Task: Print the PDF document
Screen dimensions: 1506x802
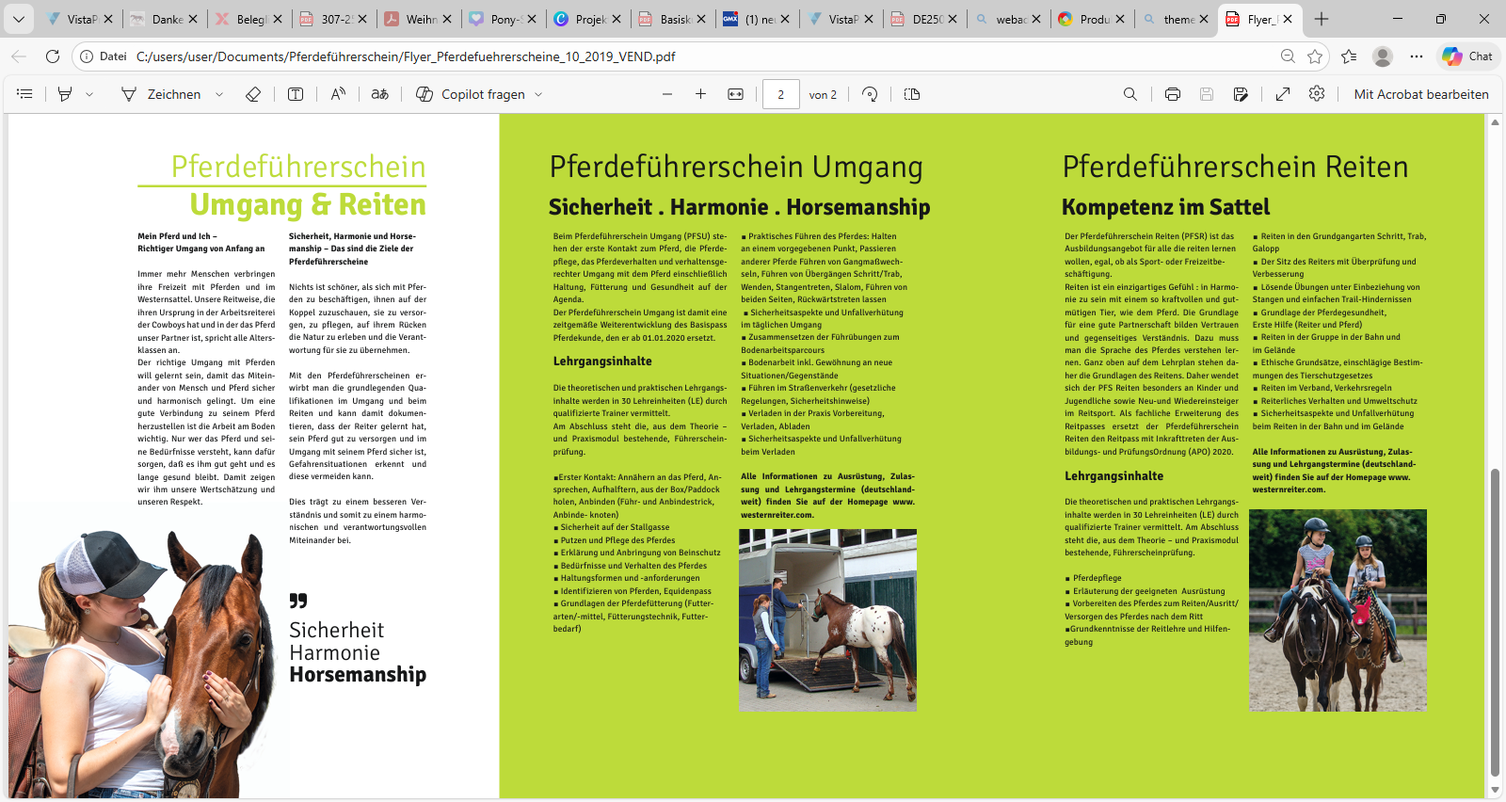Action: (1173, 94)
